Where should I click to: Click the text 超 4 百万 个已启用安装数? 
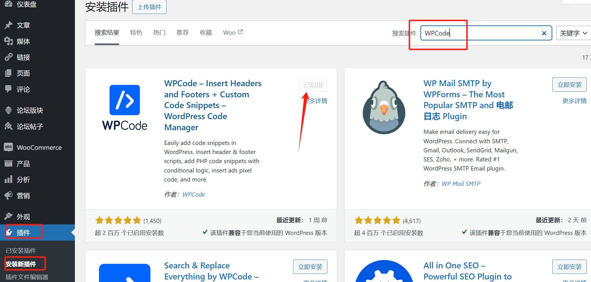(389, 233)
